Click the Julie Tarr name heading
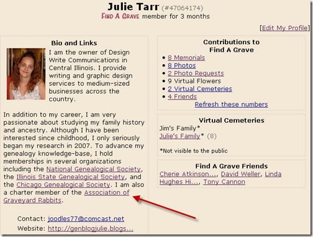Image resolution: width=313 pixels, height=237 pixels. click(x=133, y=7)
